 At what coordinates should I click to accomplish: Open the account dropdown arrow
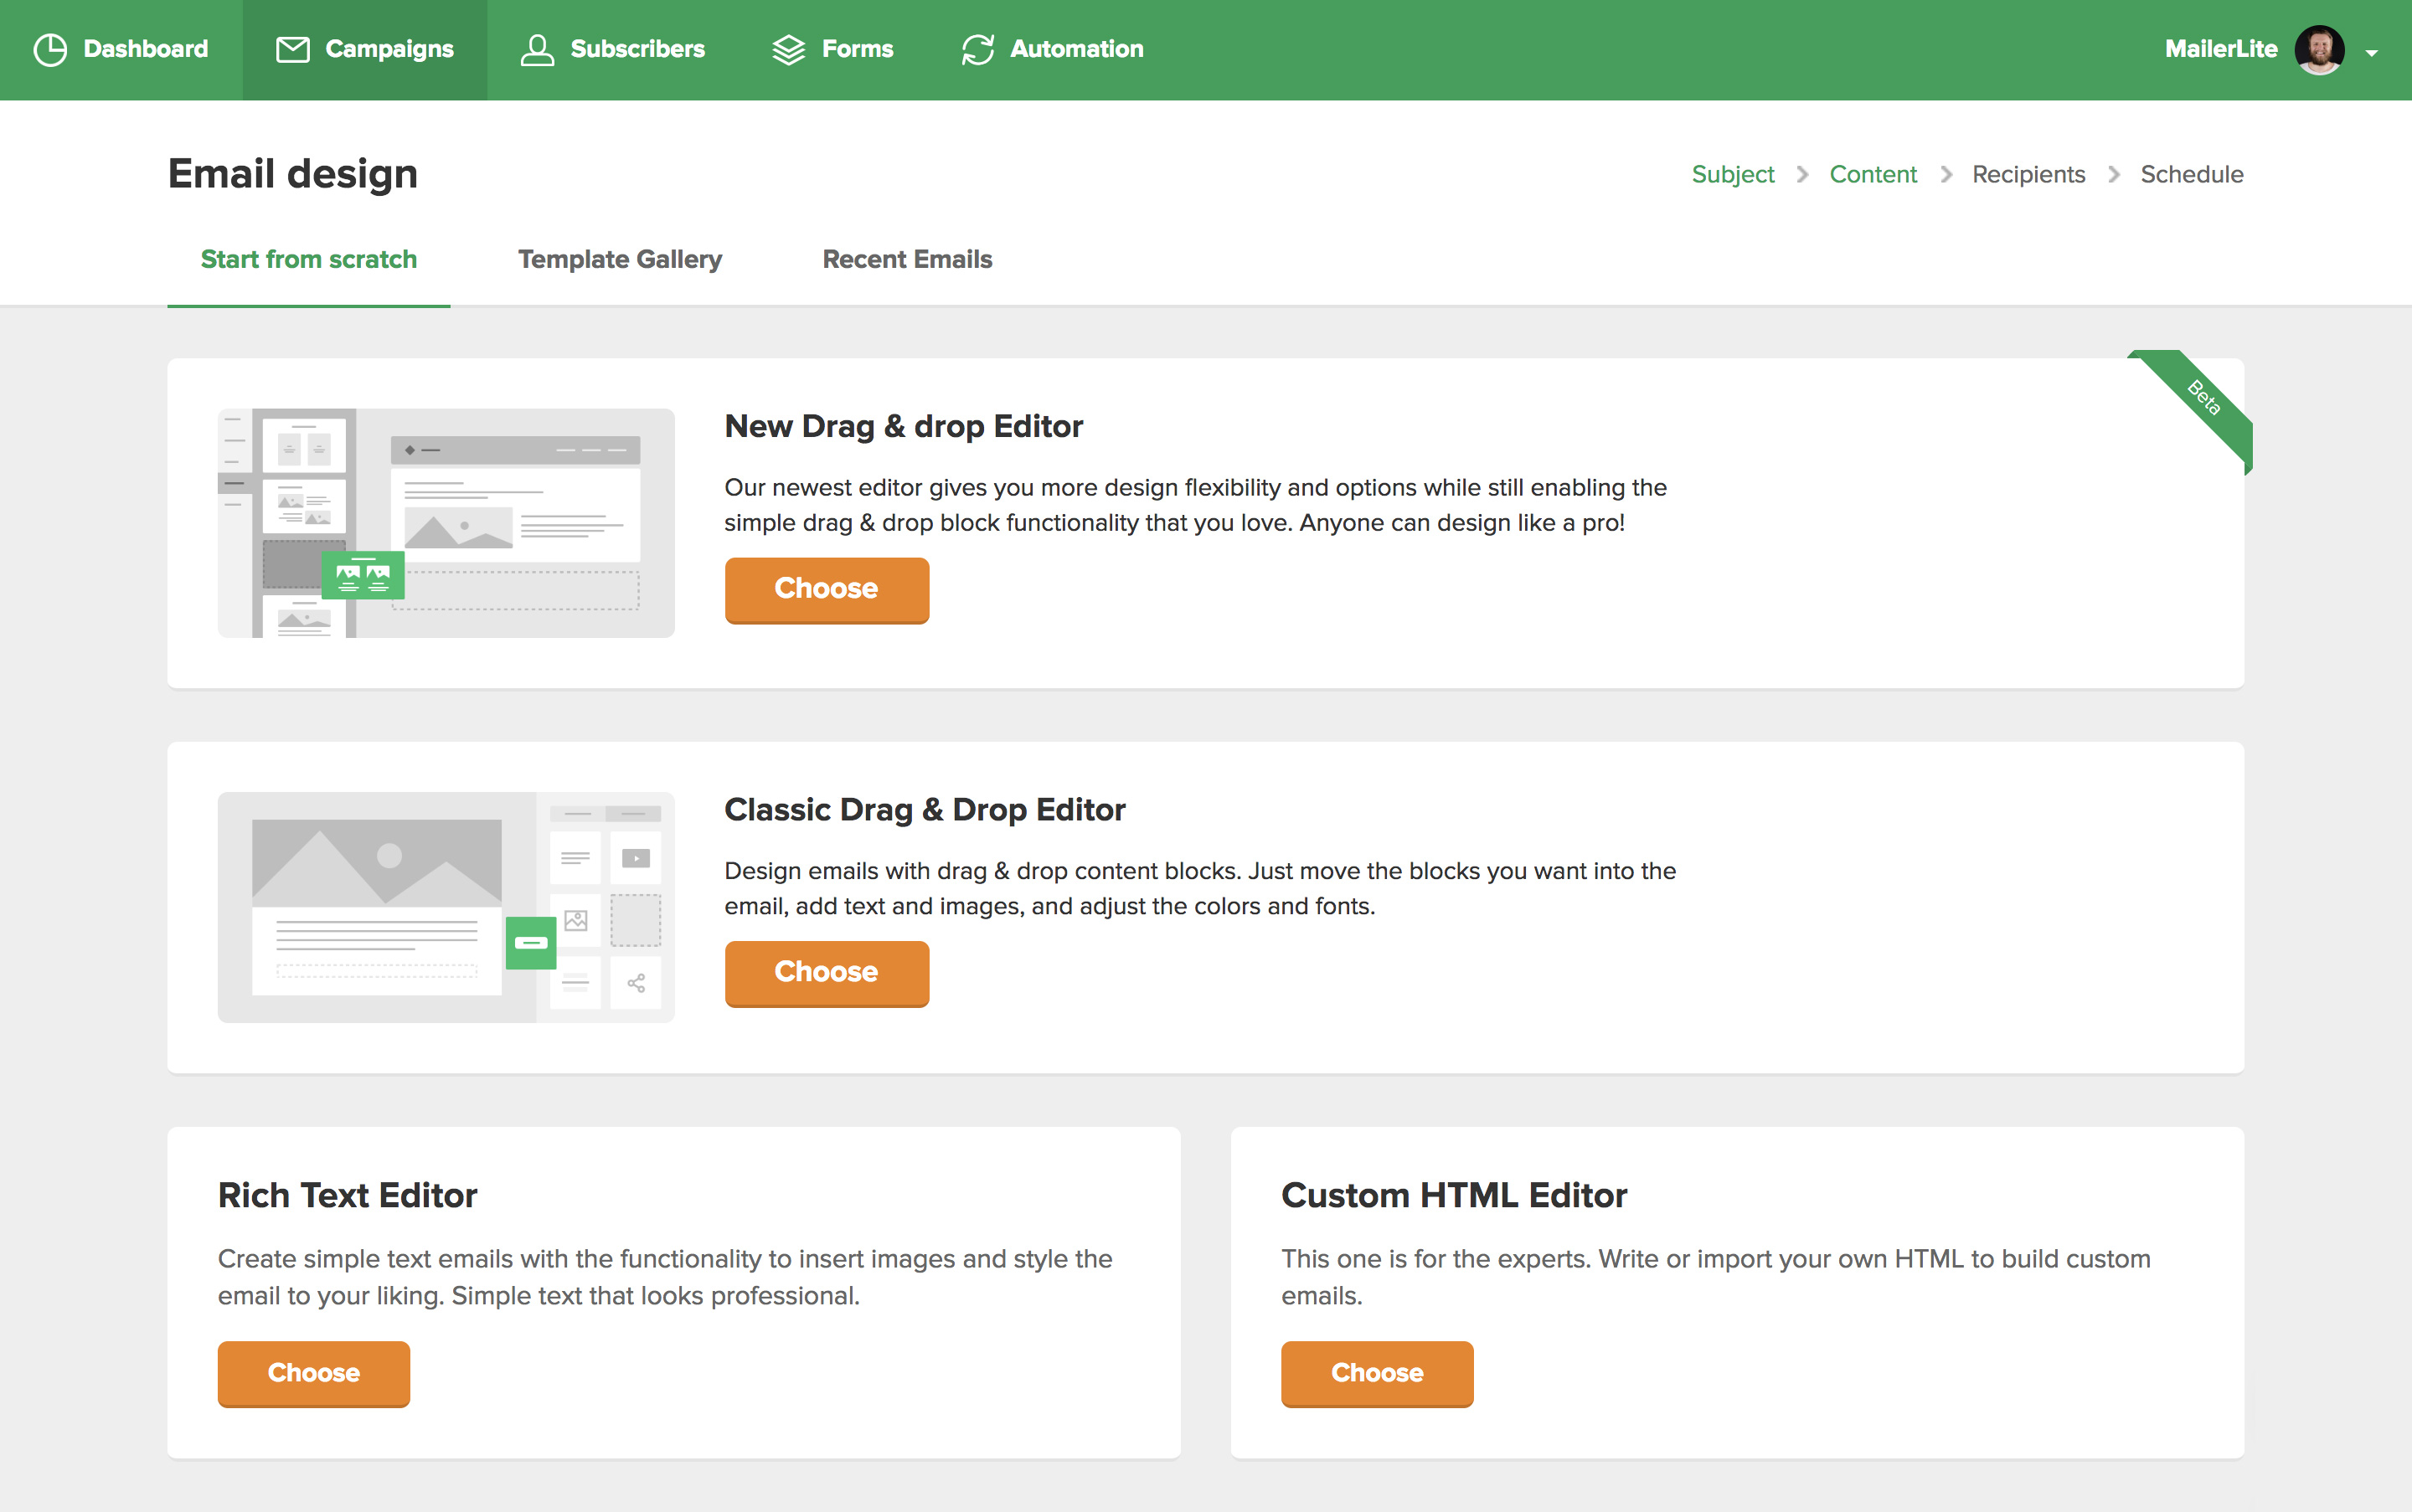tap(2371, 53)
